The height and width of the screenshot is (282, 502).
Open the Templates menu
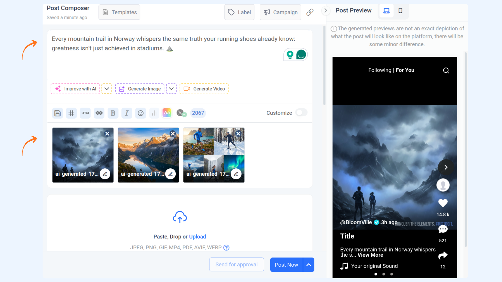tap(119, 12)
